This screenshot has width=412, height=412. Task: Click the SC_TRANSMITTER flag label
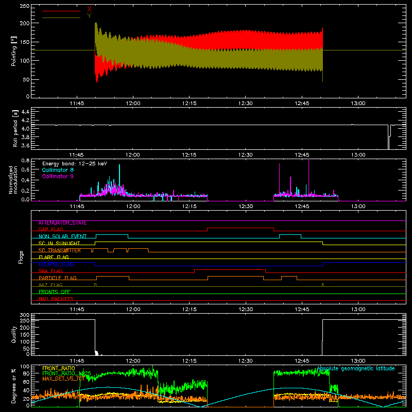pos(60,250)
